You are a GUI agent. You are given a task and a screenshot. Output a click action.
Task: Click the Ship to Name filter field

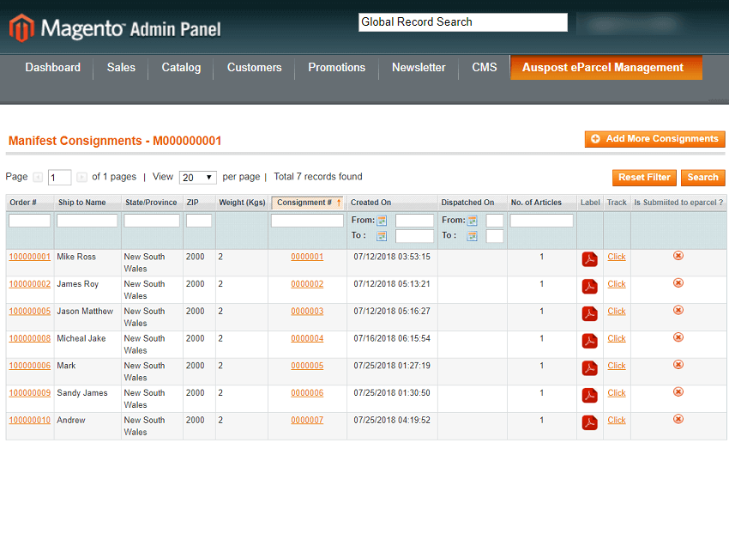[87, 221]
